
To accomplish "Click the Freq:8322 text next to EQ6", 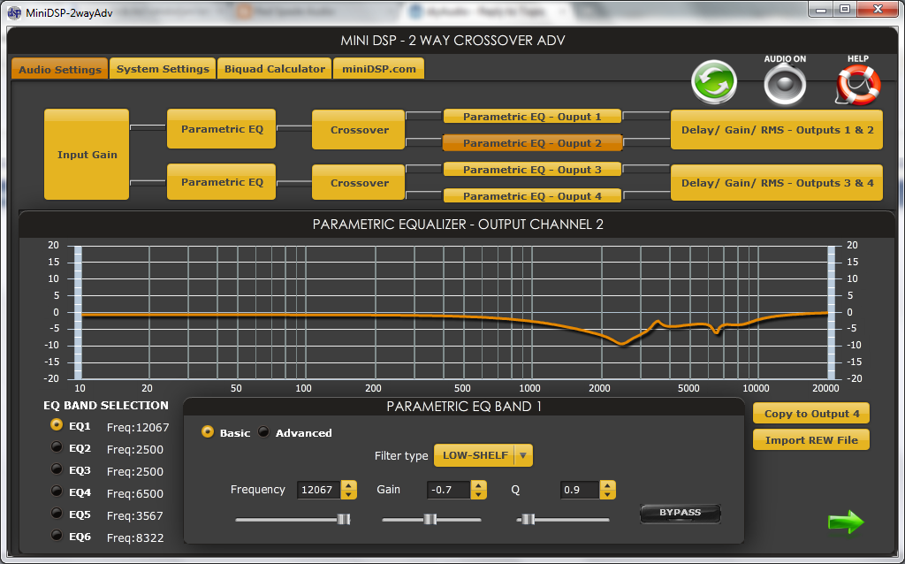I will 135,537.
